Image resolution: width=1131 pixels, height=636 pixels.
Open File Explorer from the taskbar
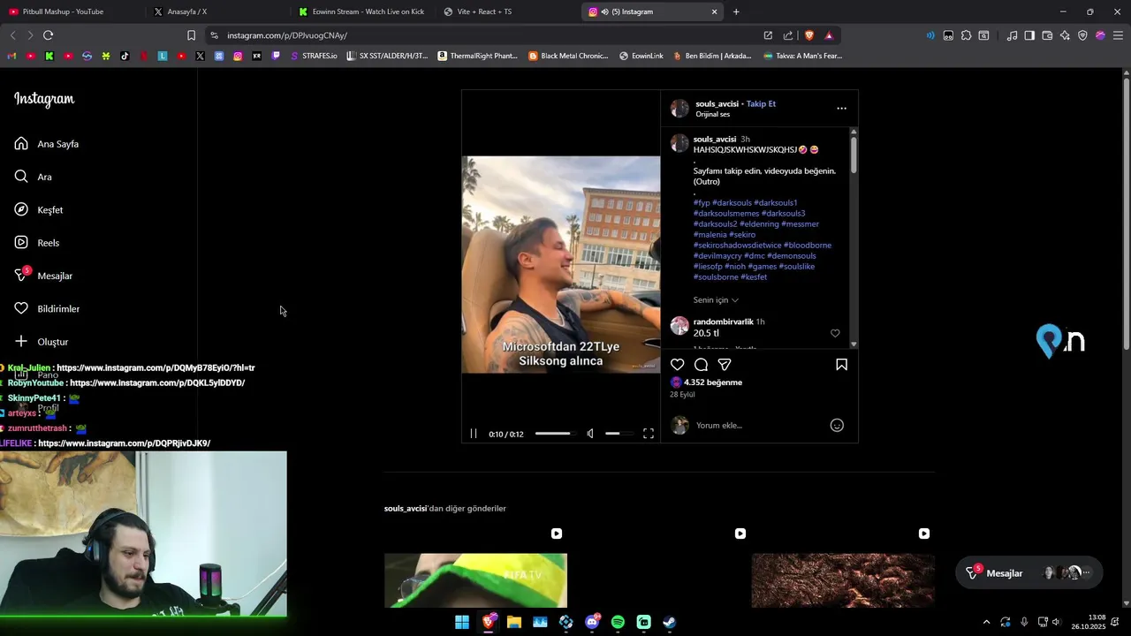point(513,622)
